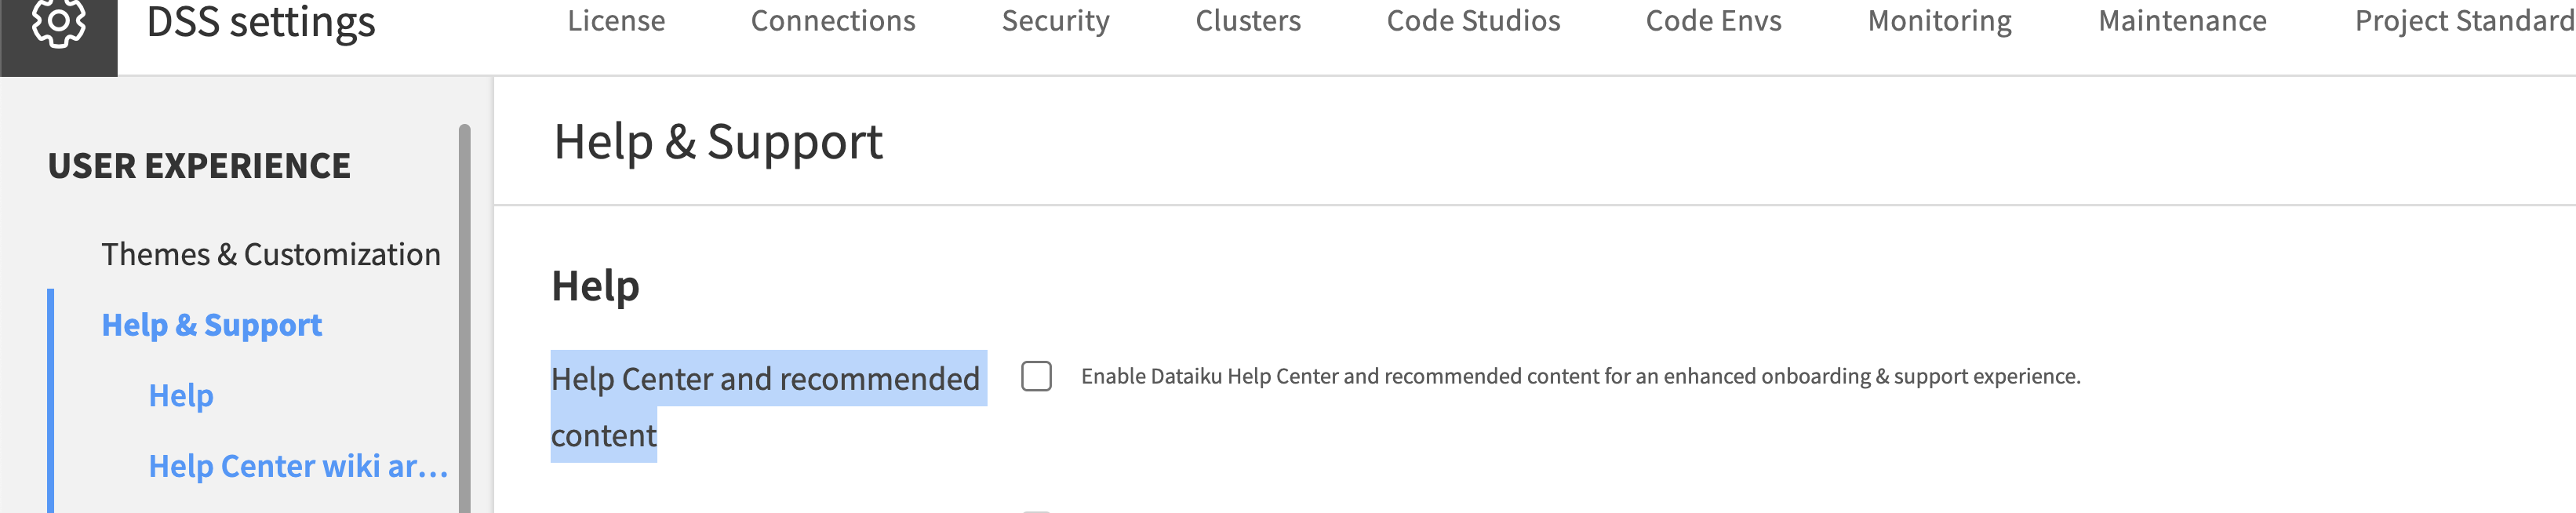Screen dimensions: 2576x513
Task: Go to the Security tab
Action: [x=1055, y=21]
